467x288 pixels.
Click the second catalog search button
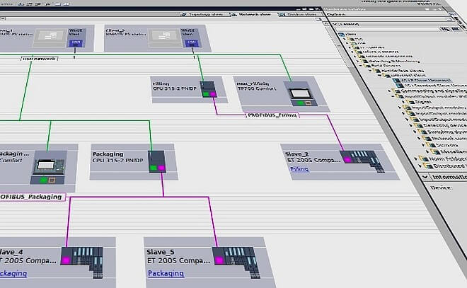click(x=455, y=29)
